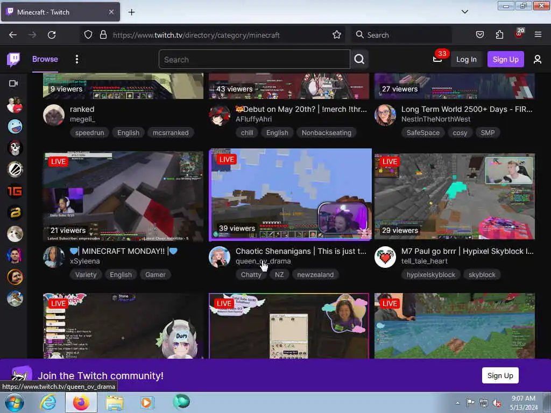
Task: Open the taskbar clock showing 9:07 AM
Action: (524, 403)
